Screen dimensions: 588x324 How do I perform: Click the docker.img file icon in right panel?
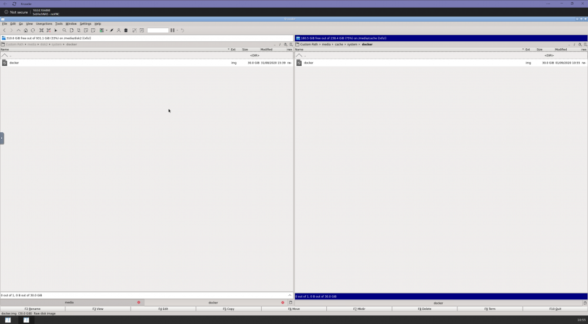(299, 63)
